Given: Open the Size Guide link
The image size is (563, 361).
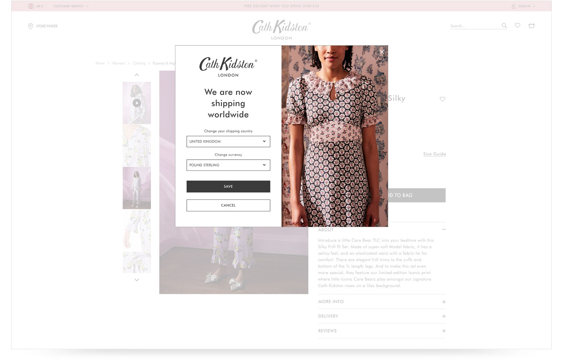Looking at the screenshot, I should 435,154.
